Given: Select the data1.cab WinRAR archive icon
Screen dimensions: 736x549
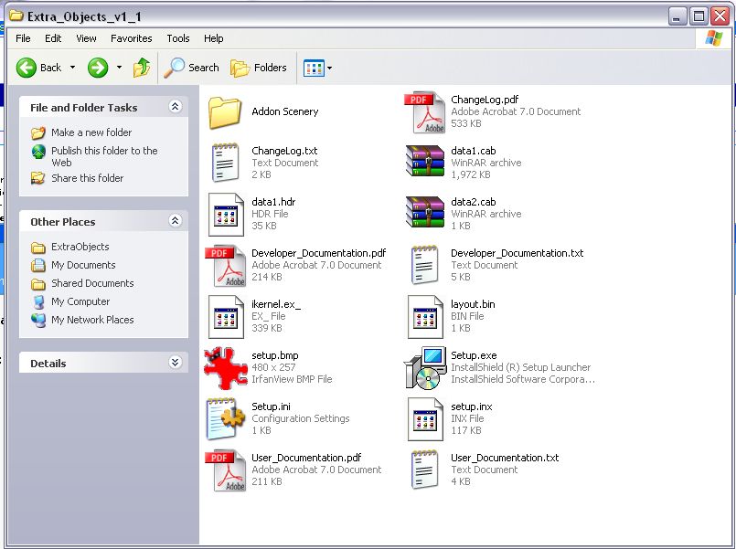Looking at the screenshot, I should pos(425,163).
